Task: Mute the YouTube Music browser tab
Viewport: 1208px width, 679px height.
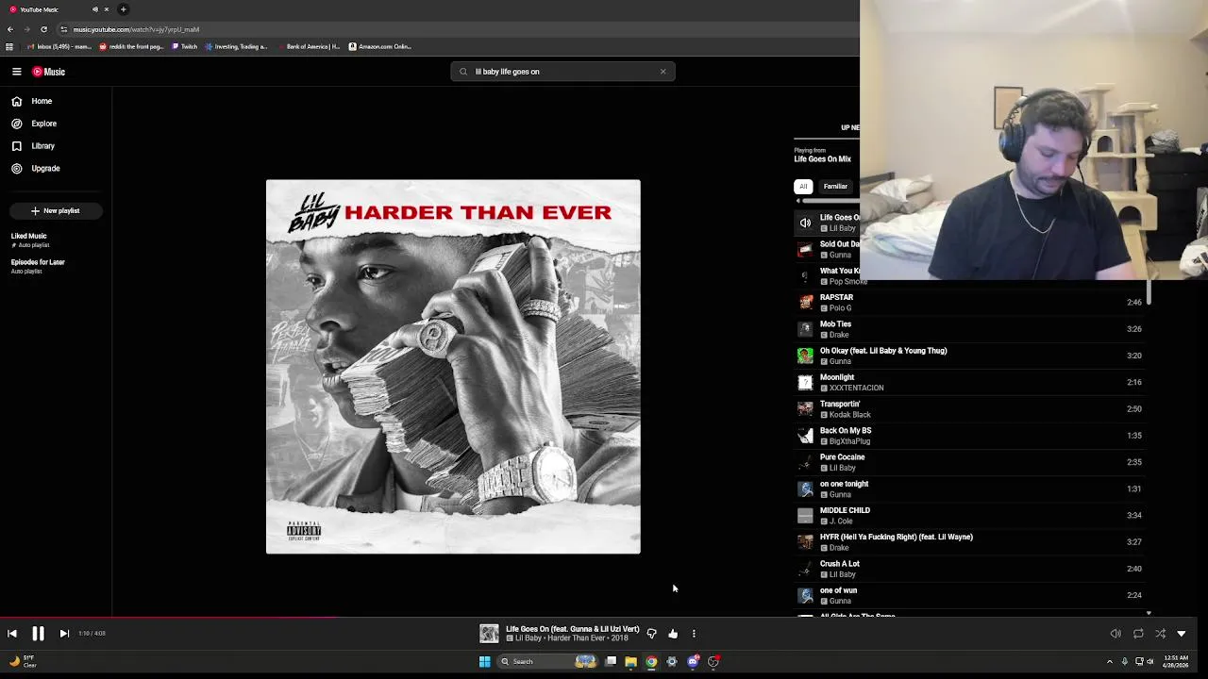Action: [94, 9]
